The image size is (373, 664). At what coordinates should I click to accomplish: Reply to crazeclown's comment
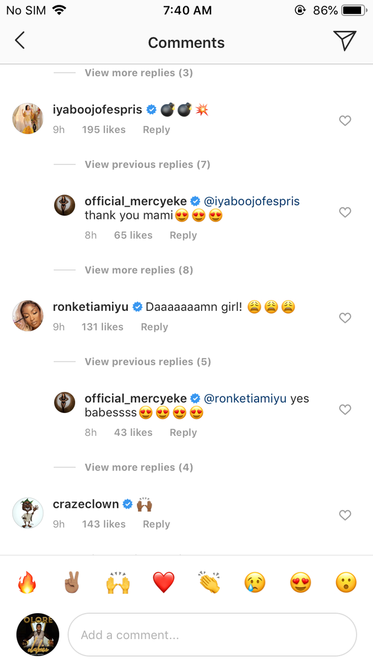pyautogui.click(x=156, y=524)
